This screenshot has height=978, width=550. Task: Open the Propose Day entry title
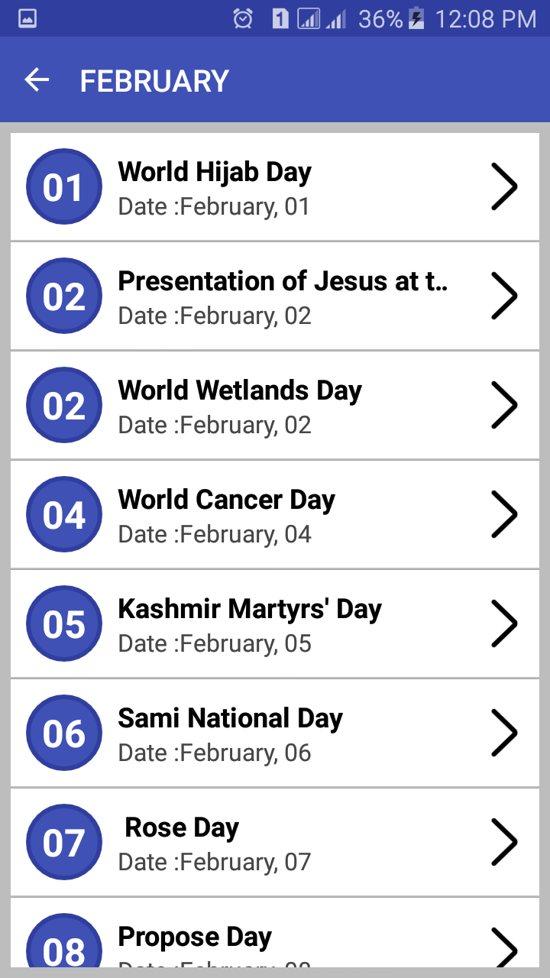[195, 937]
